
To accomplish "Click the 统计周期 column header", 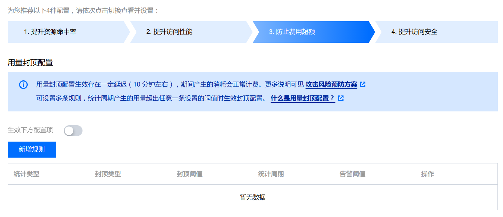I will pos(271,174).
